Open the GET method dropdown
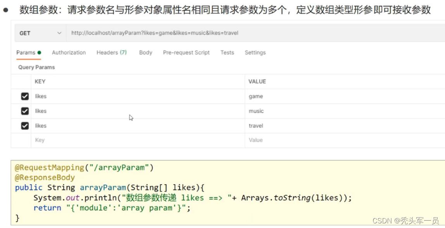The image size is (445, 228). (40, 33)
